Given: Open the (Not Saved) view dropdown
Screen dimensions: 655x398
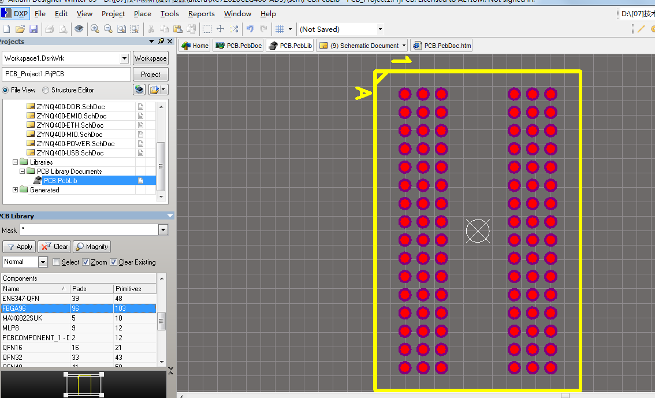Looking at the screenshot, I should pyautogui.click(x=380, y=29).
